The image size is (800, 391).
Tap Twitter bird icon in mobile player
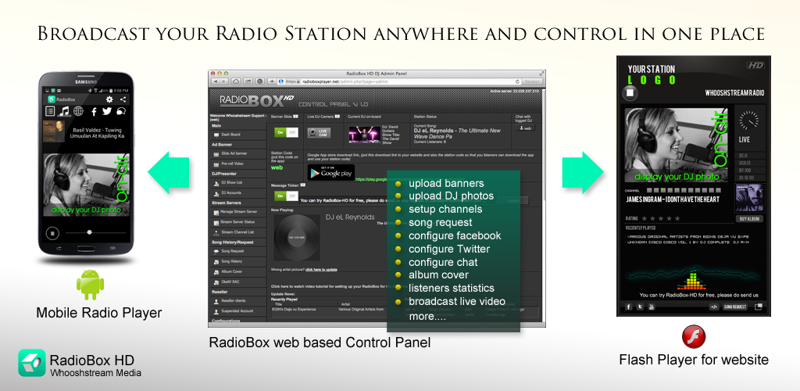tap(106, 111)
